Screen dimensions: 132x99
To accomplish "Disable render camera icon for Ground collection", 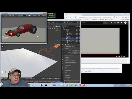I will pos(79,36).
